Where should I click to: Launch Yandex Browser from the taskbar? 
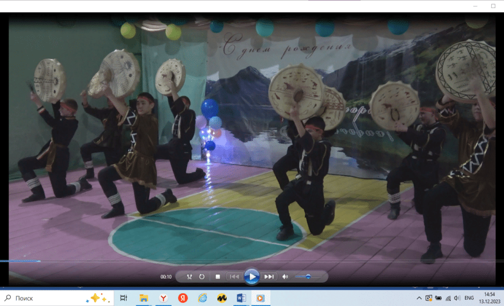pos(163,298)
